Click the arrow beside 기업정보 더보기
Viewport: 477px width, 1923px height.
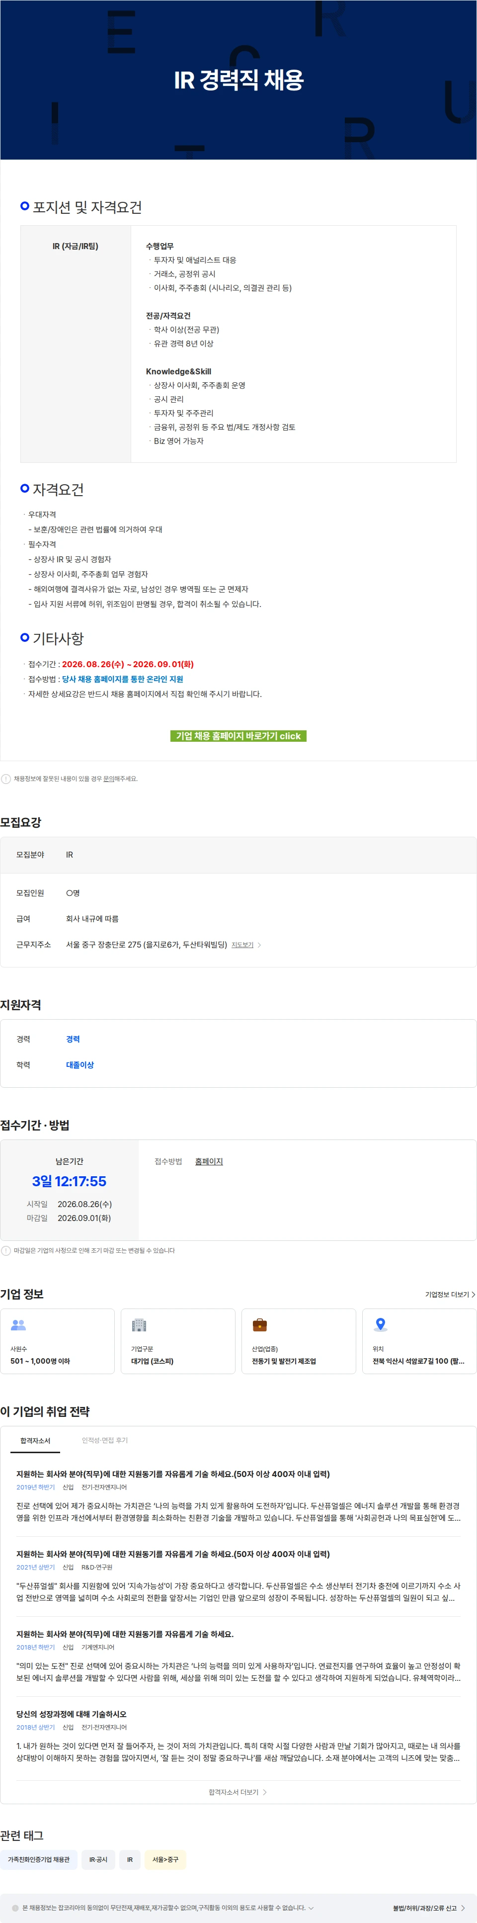coord(473,1295)
